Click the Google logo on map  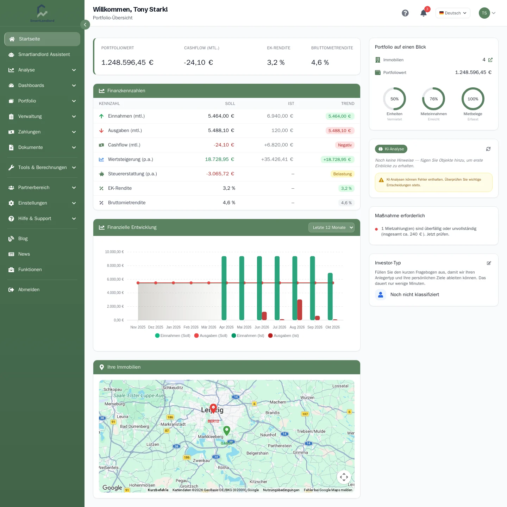[112, 488]
